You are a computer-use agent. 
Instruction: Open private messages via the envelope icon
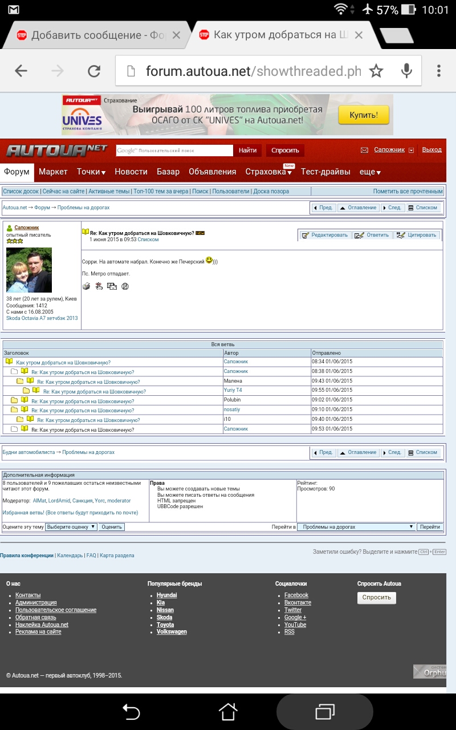point(364,150)
